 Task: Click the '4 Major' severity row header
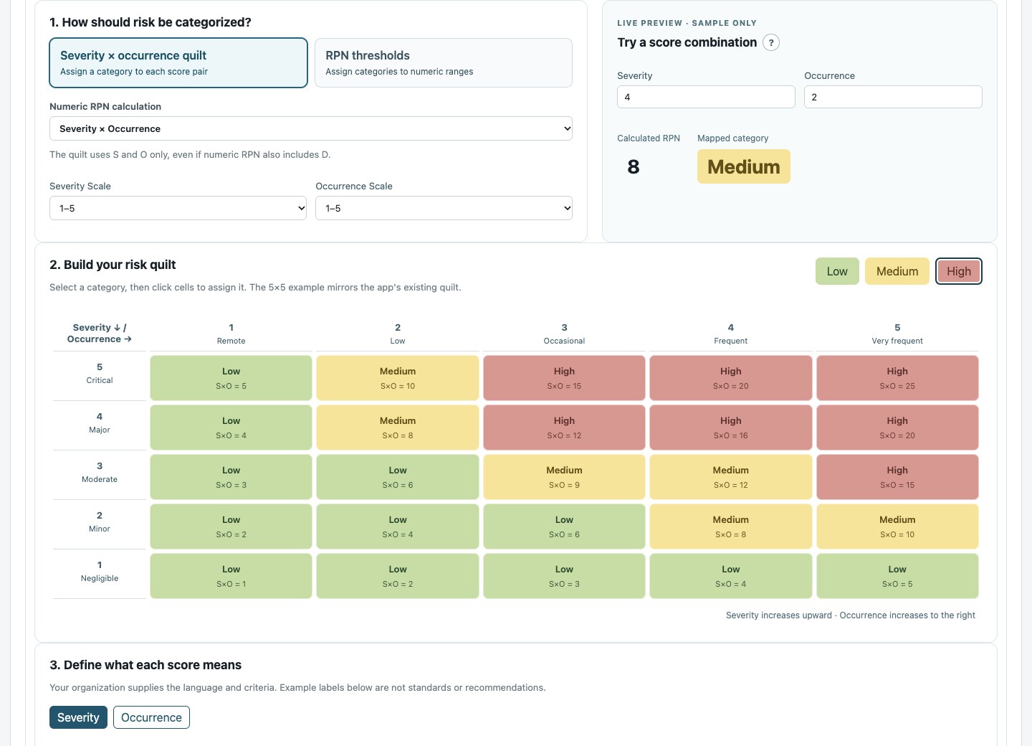click(100, 423)
